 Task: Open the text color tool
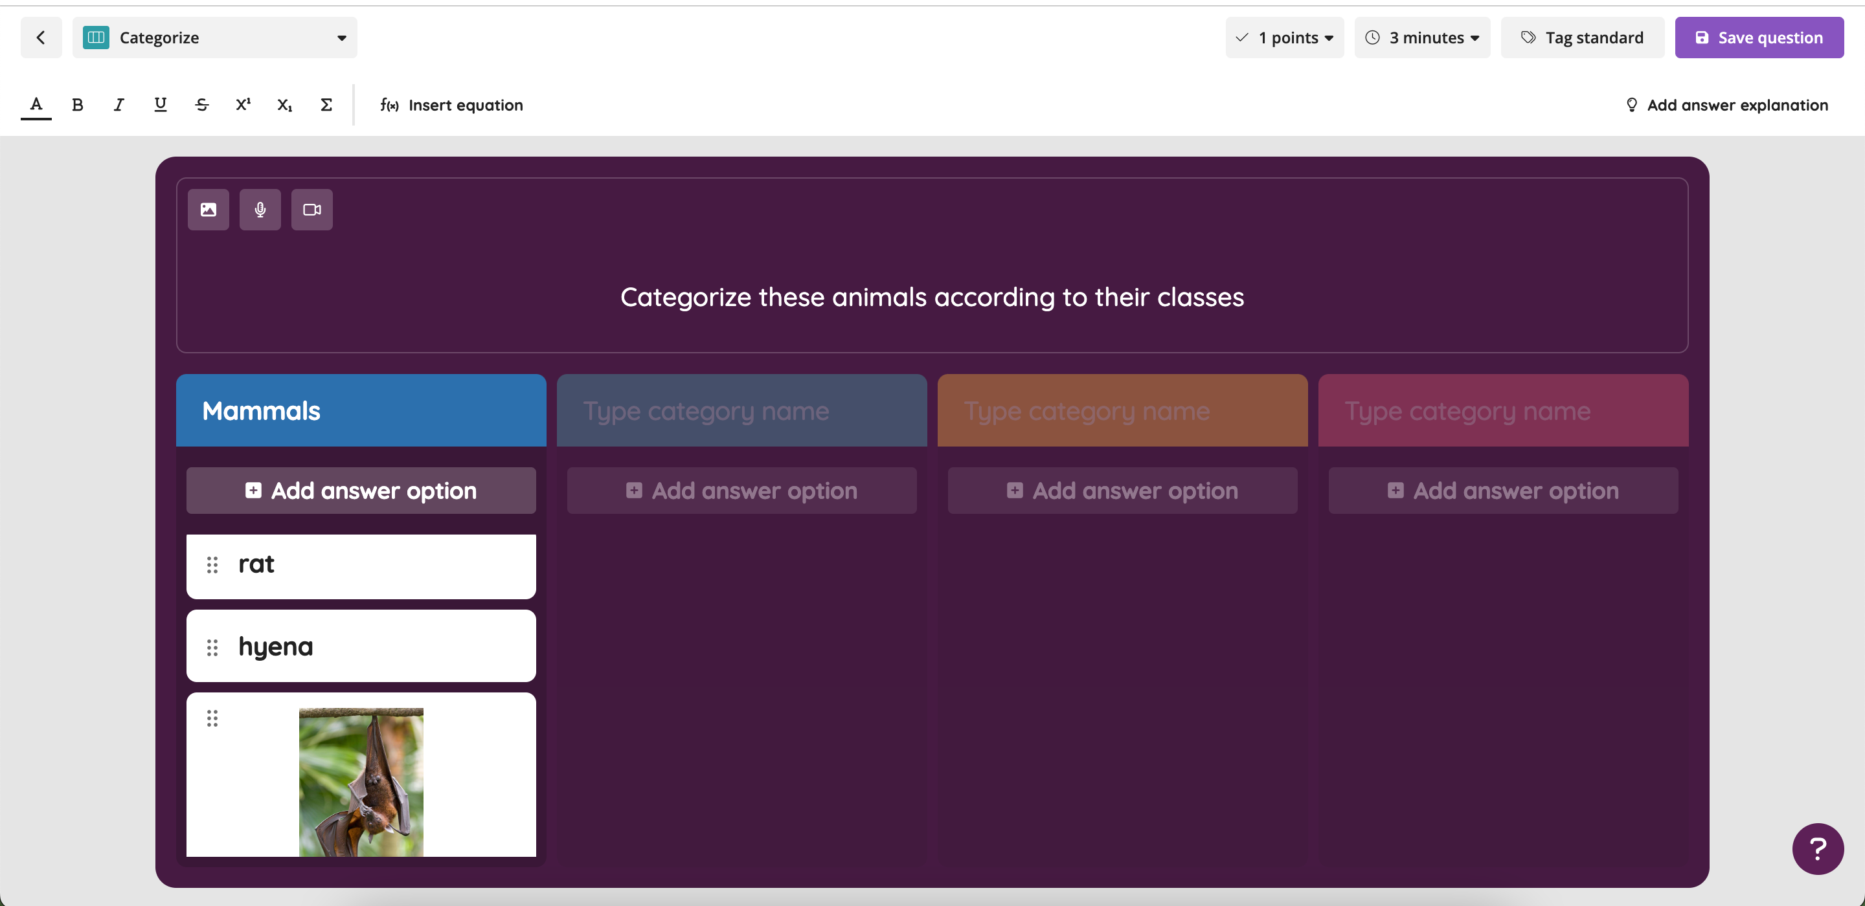click(x=36, y=105)
